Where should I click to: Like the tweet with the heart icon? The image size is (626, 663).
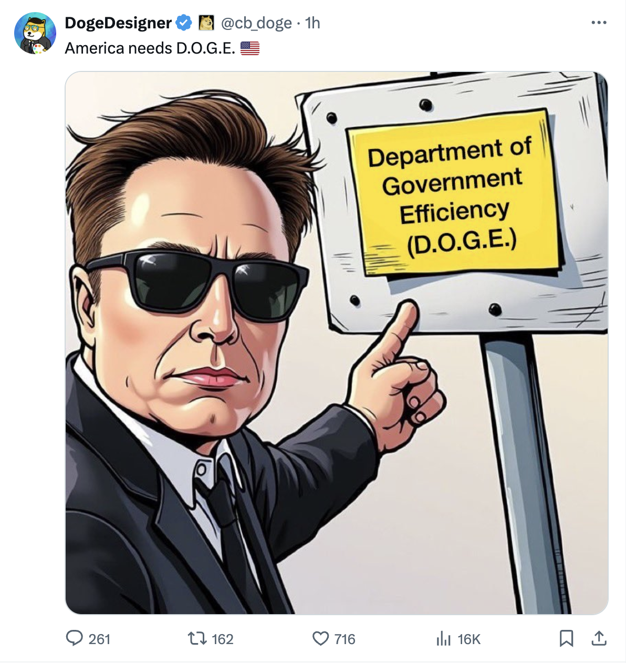click(320, 638)
